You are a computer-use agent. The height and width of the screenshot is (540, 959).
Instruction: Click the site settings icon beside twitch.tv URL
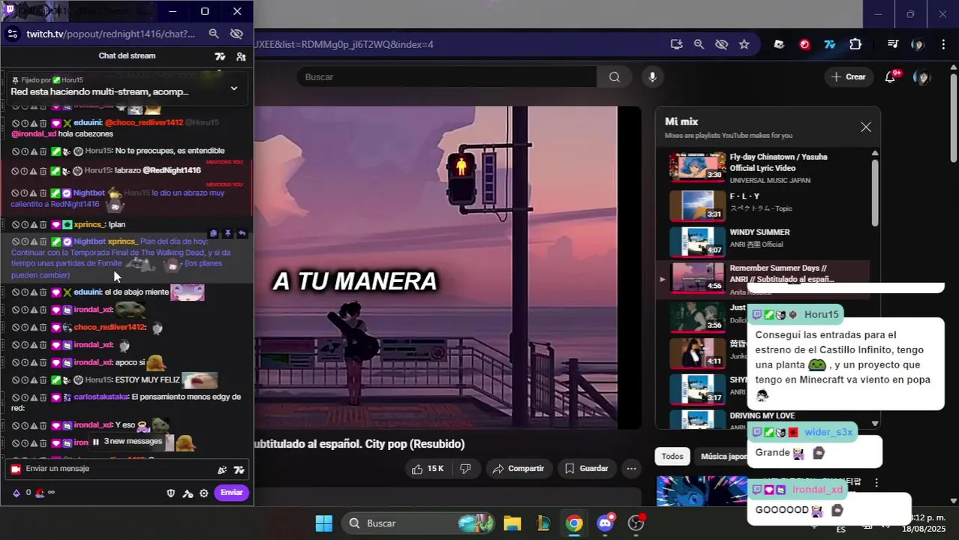click(x=12, y=34)
